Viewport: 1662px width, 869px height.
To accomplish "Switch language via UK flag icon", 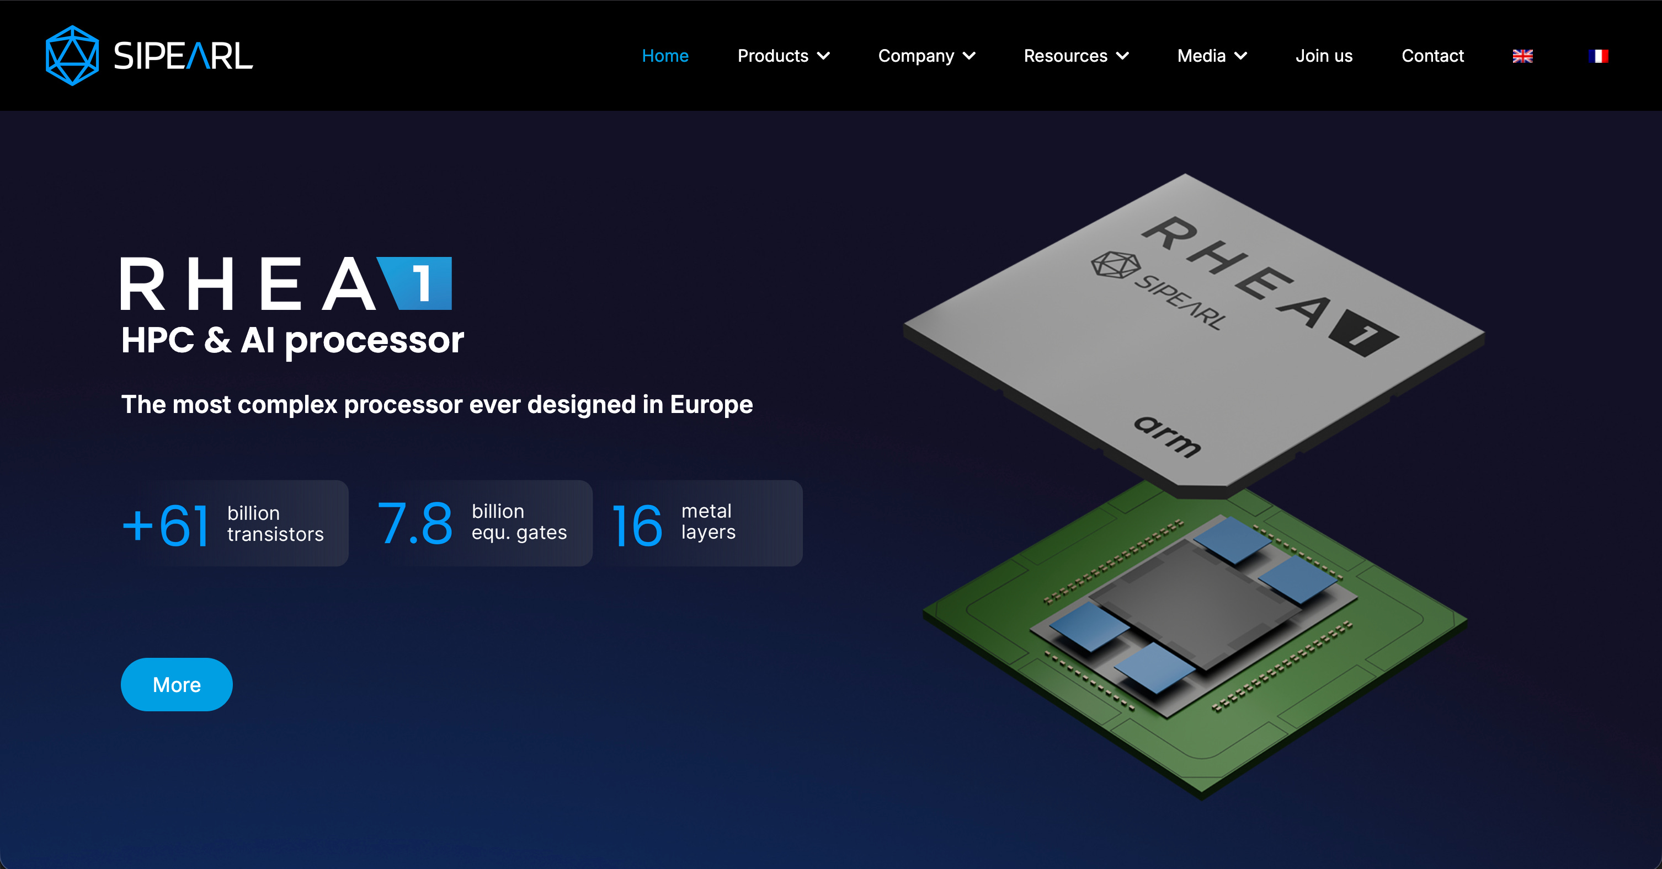I will click(1522, 56).
